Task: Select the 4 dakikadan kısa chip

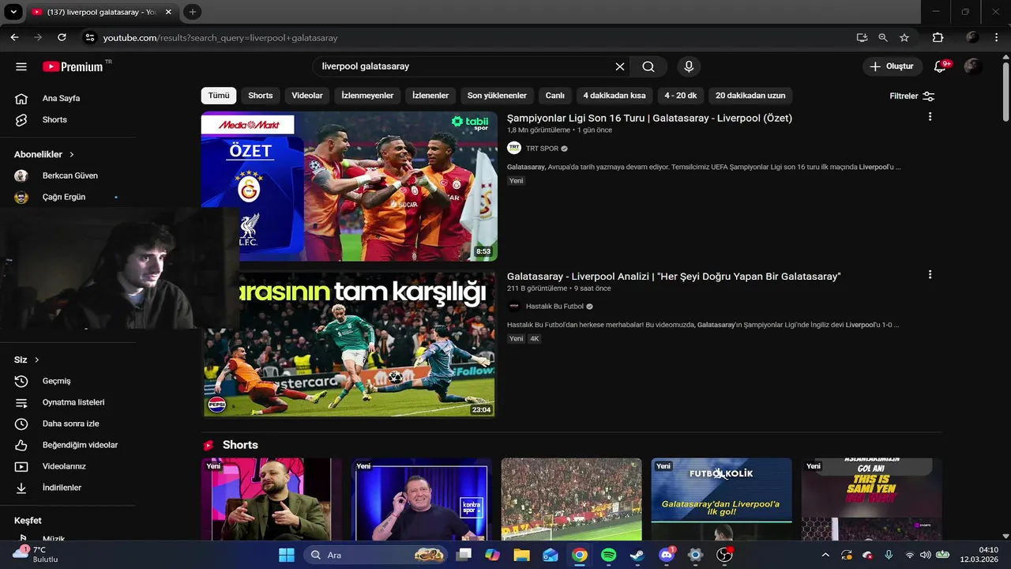Action: pos(614,96)
